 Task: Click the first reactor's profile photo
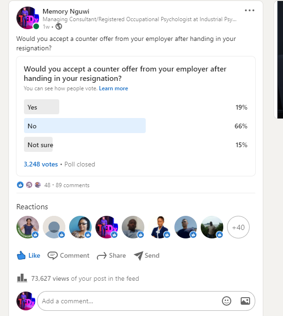28,227
